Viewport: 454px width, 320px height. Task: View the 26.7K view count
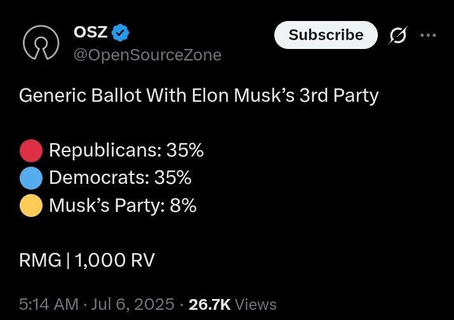pos(210,304)
